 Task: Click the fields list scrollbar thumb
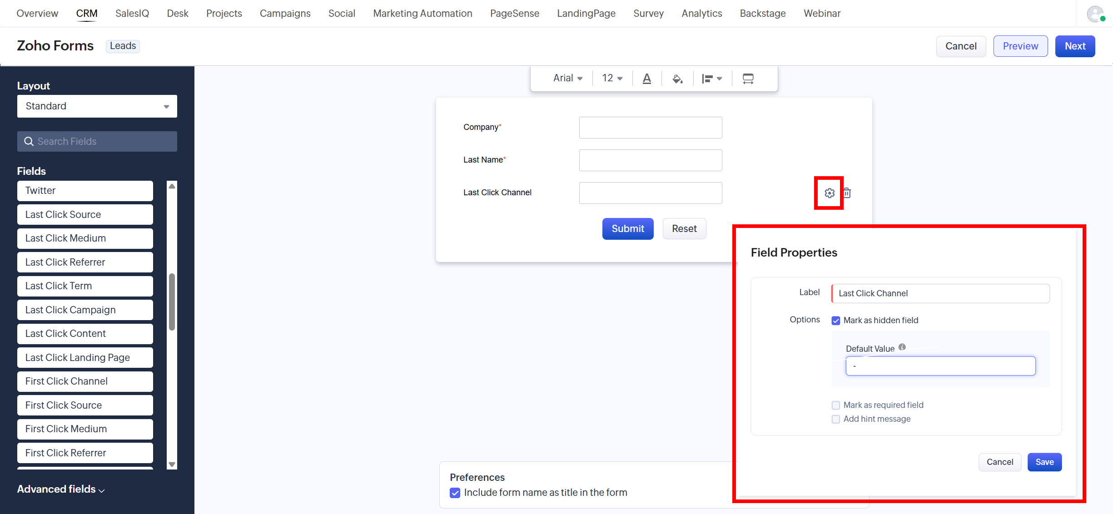click(x=172, y=302)
